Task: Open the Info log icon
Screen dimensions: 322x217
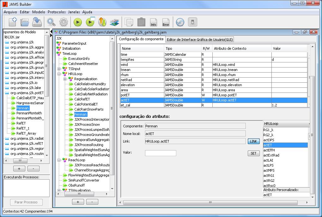Action: pos(154,22)
